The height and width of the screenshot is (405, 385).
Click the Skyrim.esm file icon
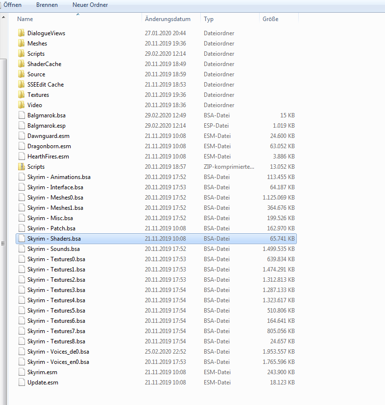coord(21,372)
